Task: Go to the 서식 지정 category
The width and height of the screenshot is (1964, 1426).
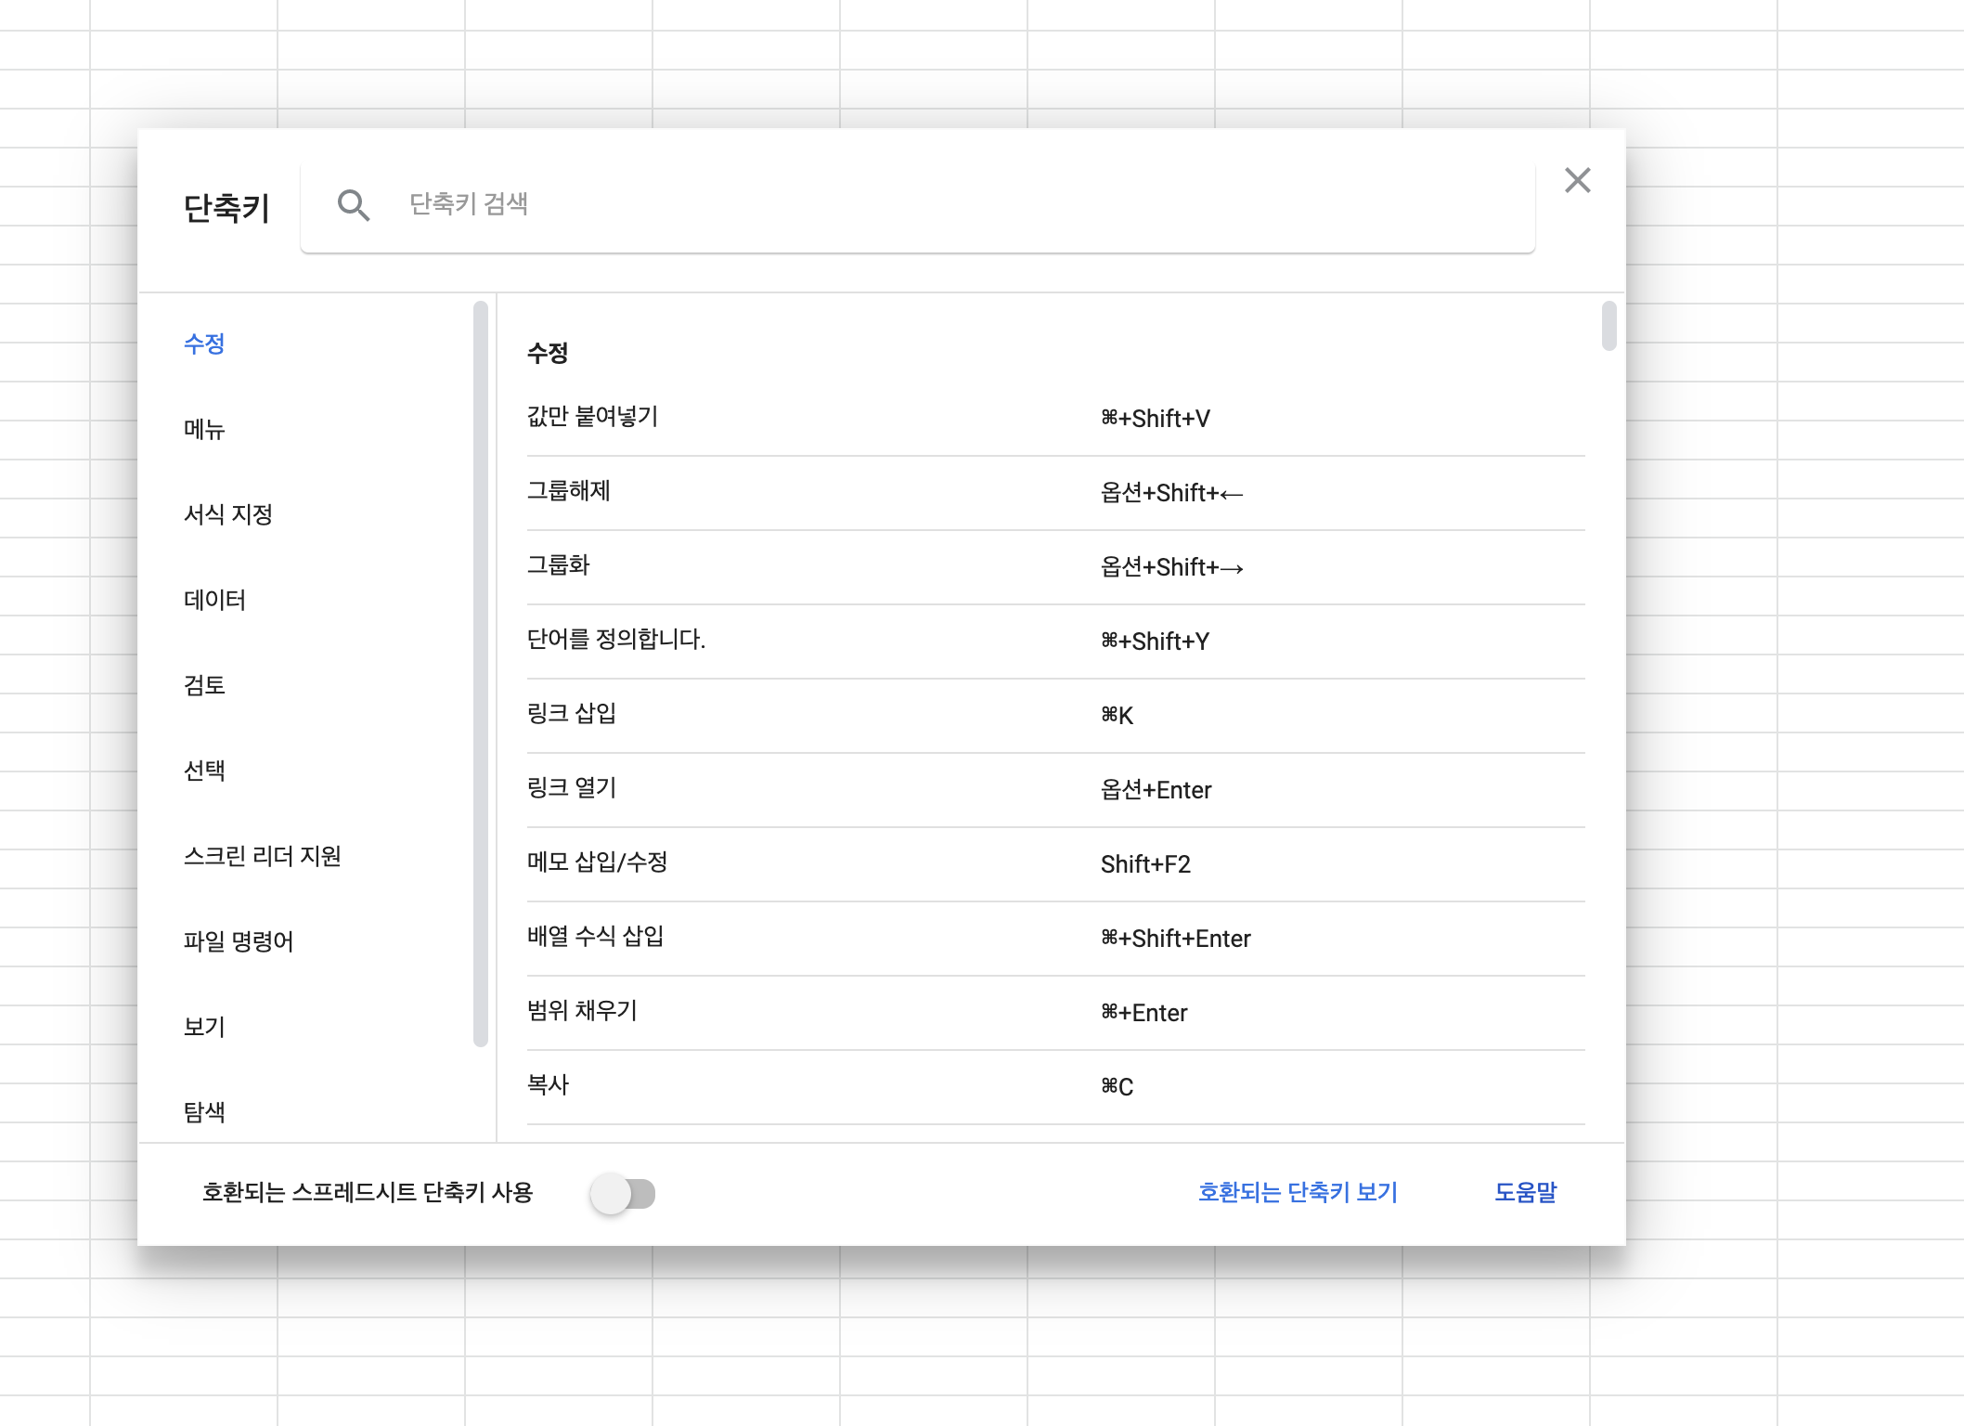Action: (x=228, y=514)
